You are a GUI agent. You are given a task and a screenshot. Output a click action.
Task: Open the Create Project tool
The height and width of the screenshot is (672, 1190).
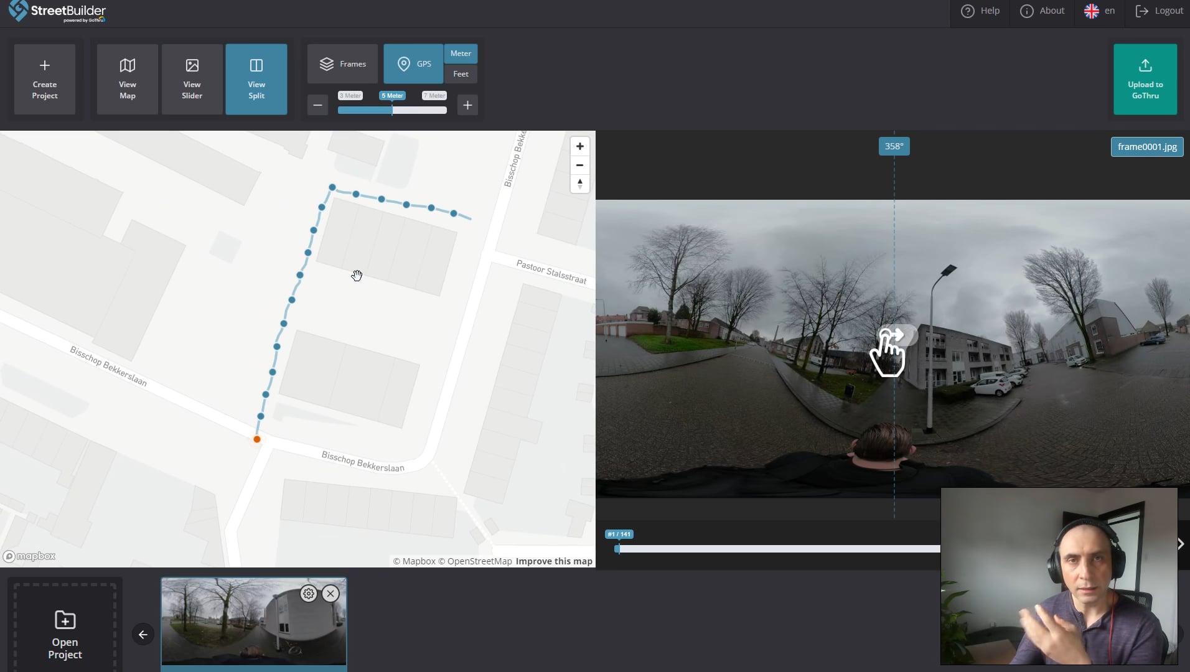pyautogui.click(x=44, y=78)
